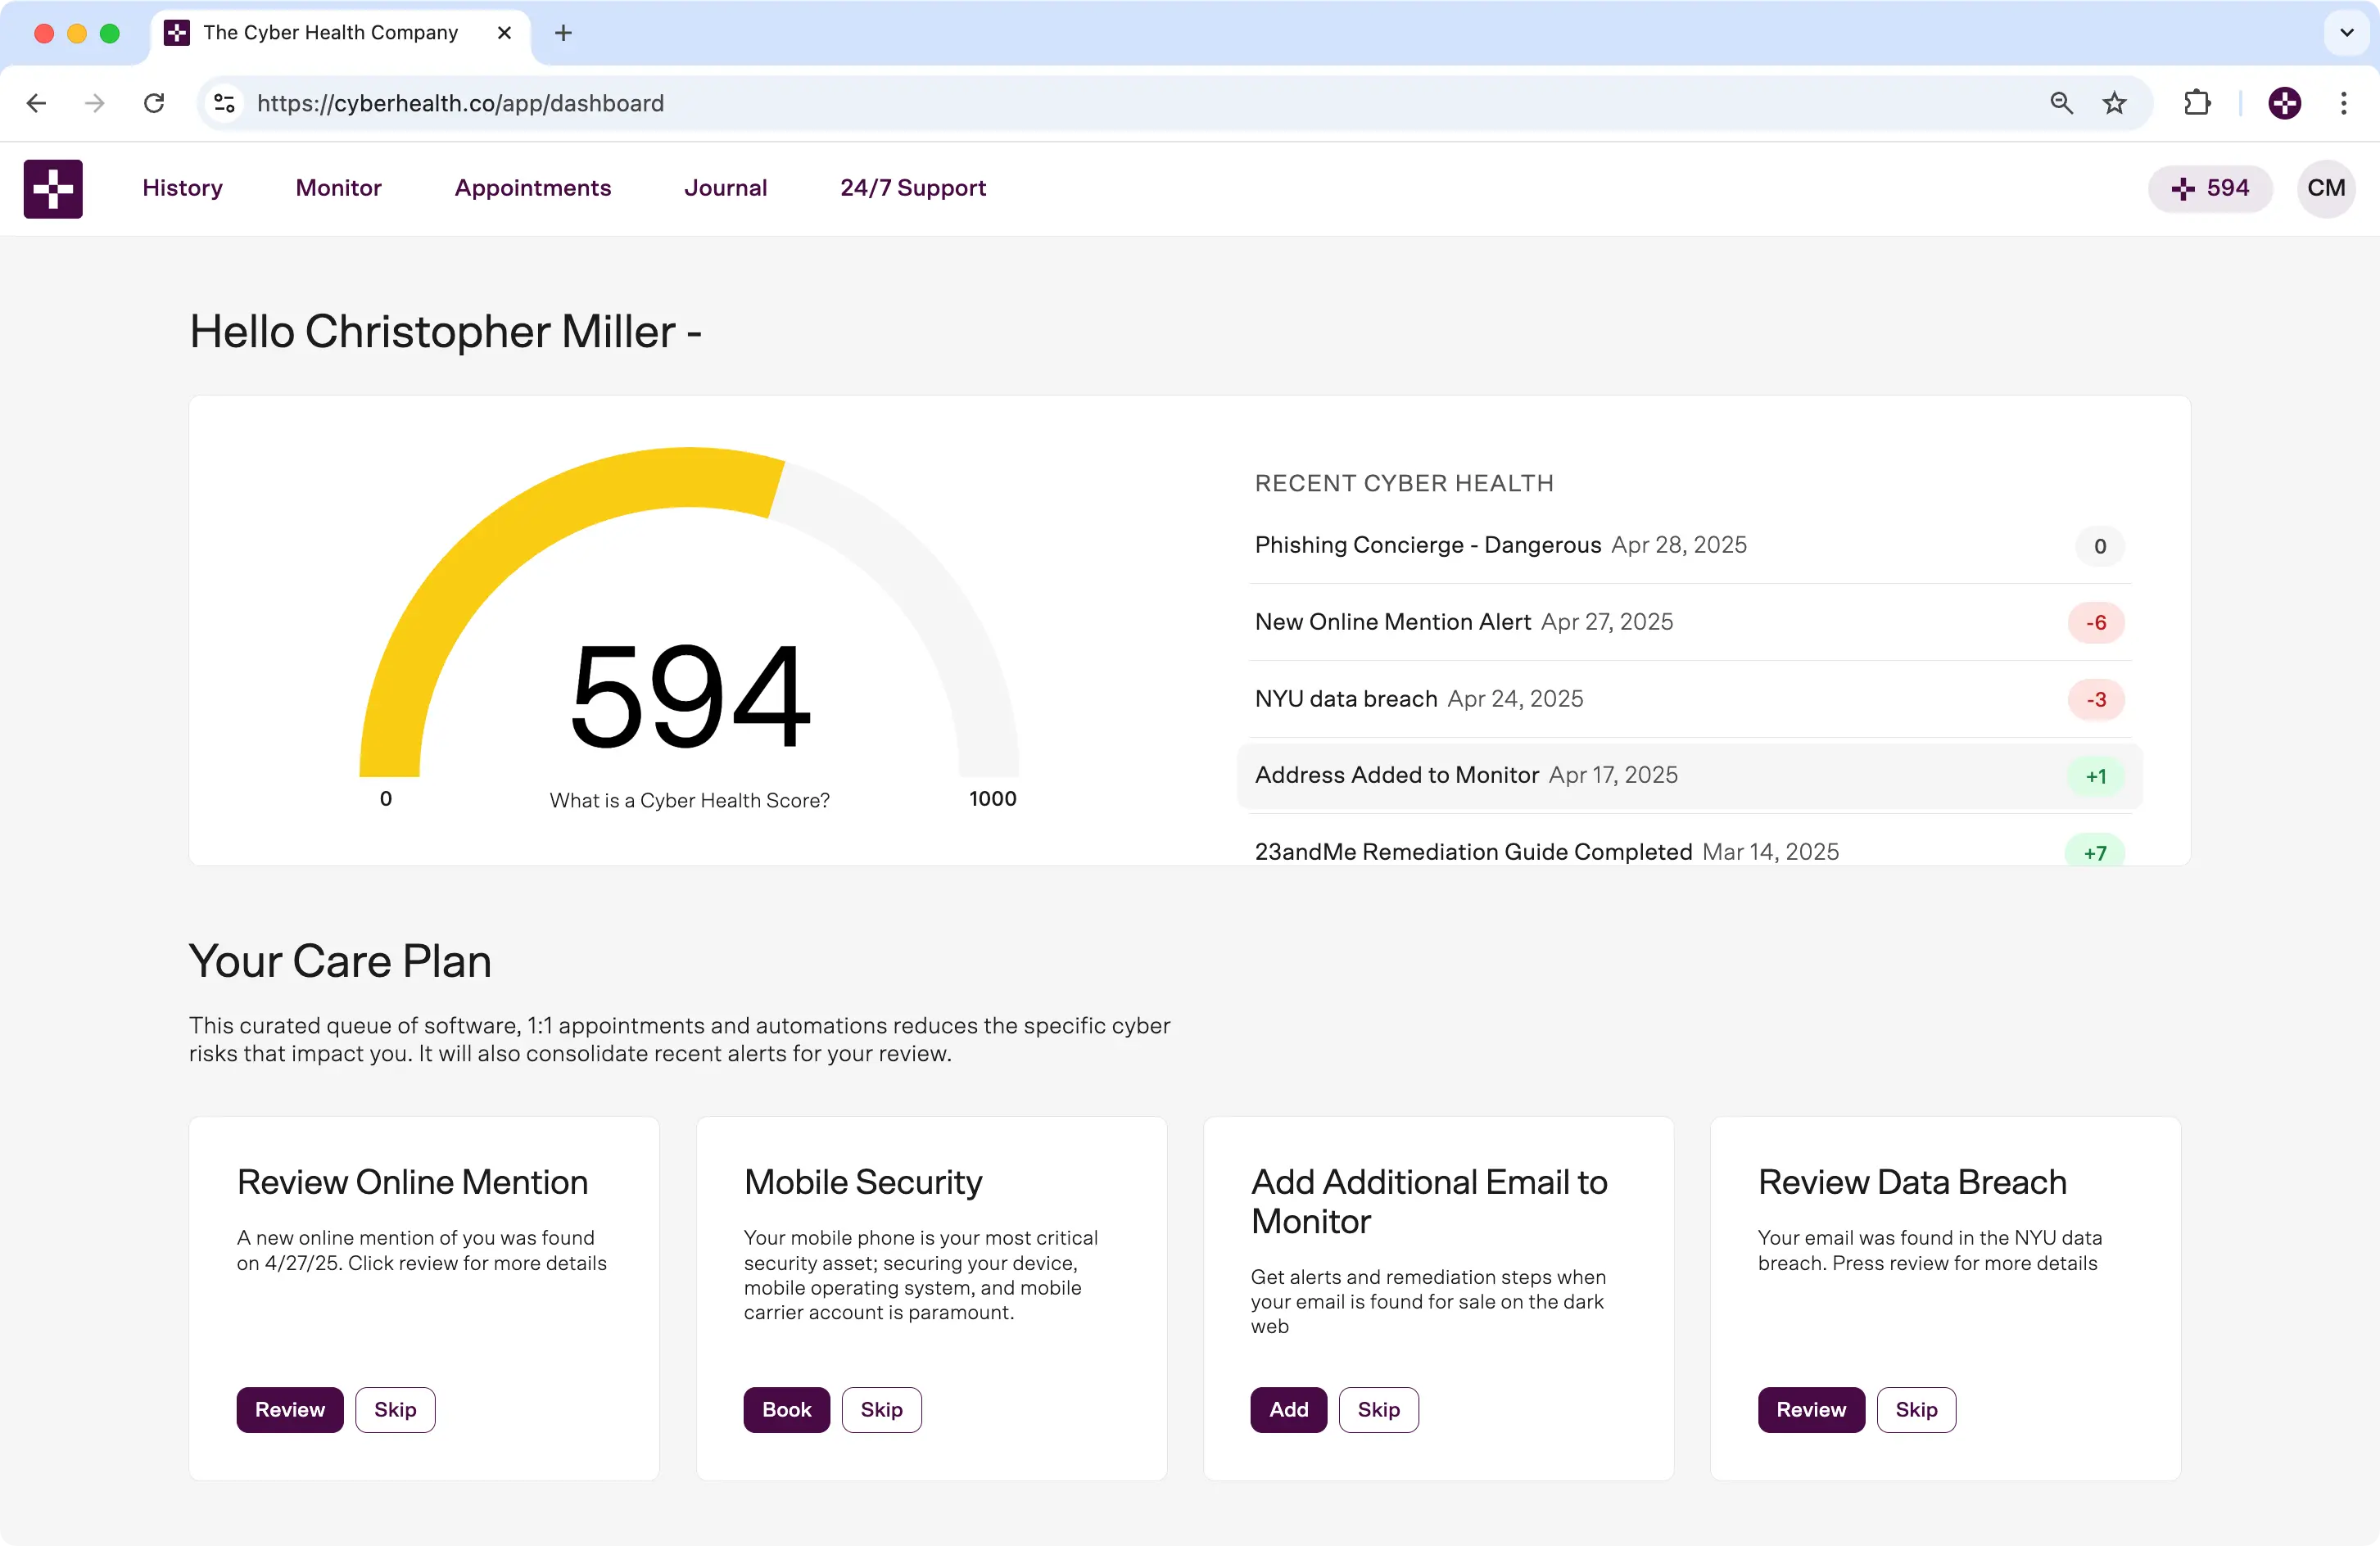Go to the Monitor section

click(338, 188)
